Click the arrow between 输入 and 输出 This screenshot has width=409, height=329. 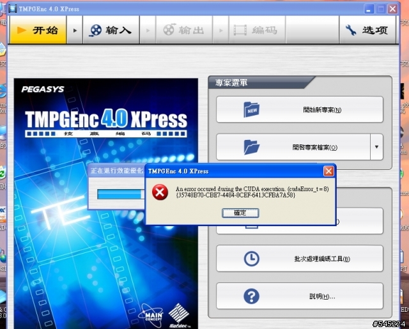click(148, 30)
